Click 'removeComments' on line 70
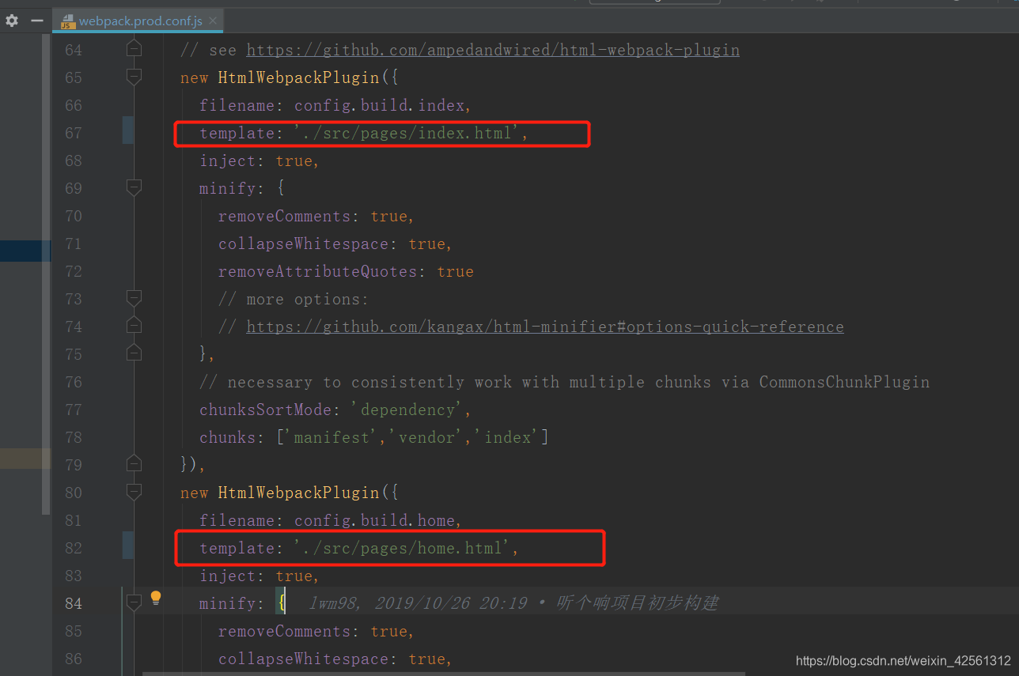Viewport: 1019px width, 676px height. [284, 216]
